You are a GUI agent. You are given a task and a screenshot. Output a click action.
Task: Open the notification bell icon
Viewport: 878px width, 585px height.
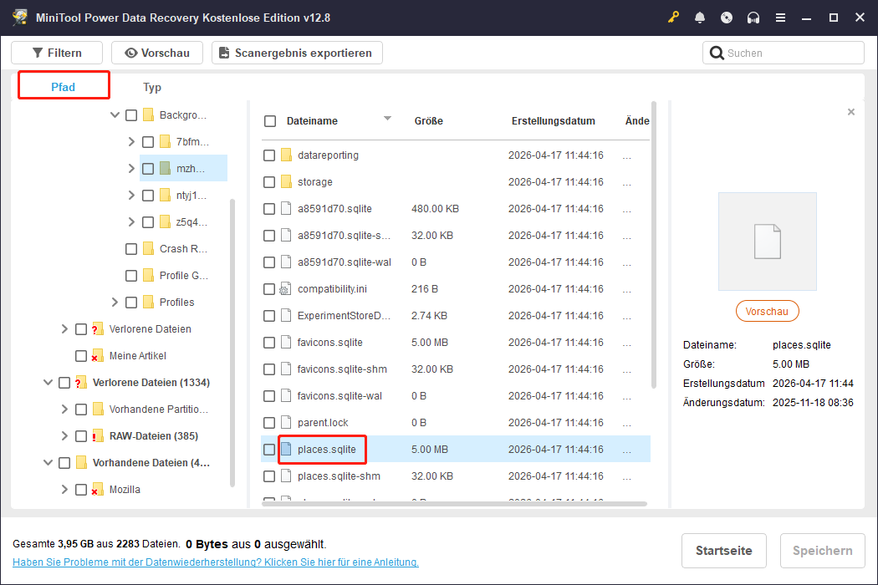tap(699, 18)
